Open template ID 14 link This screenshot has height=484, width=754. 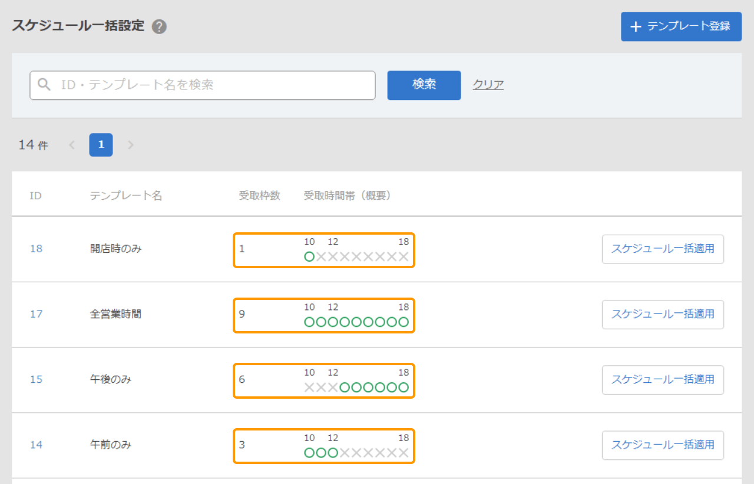36,445
